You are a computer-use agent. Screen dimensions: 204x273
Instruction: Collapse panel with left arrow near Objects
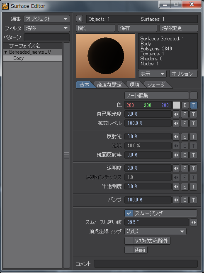pos(80,19)
